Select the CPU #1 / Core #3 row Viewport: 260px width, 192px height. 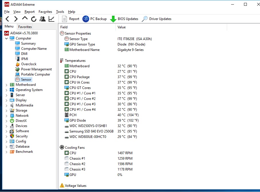(100, 104)
